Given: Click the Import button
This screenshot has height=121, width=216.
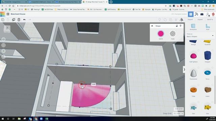Looking at the screenshot, I should pos(190,19).
